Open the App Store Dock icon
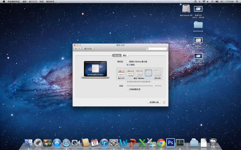Image resolution: width=241 pixels, height=150 pixels. (57, 143)
